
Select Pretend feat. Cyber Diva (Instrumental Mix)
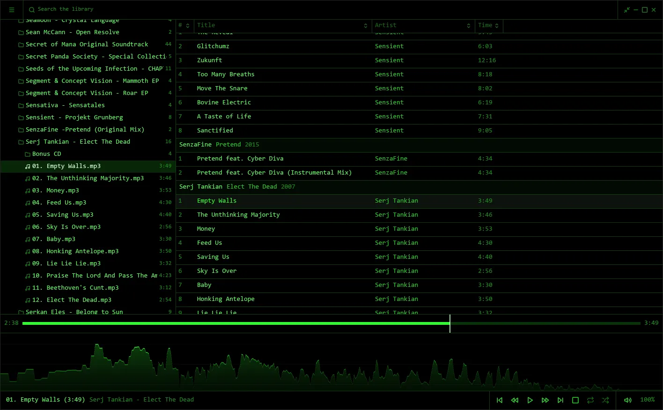tap(419, 173)
